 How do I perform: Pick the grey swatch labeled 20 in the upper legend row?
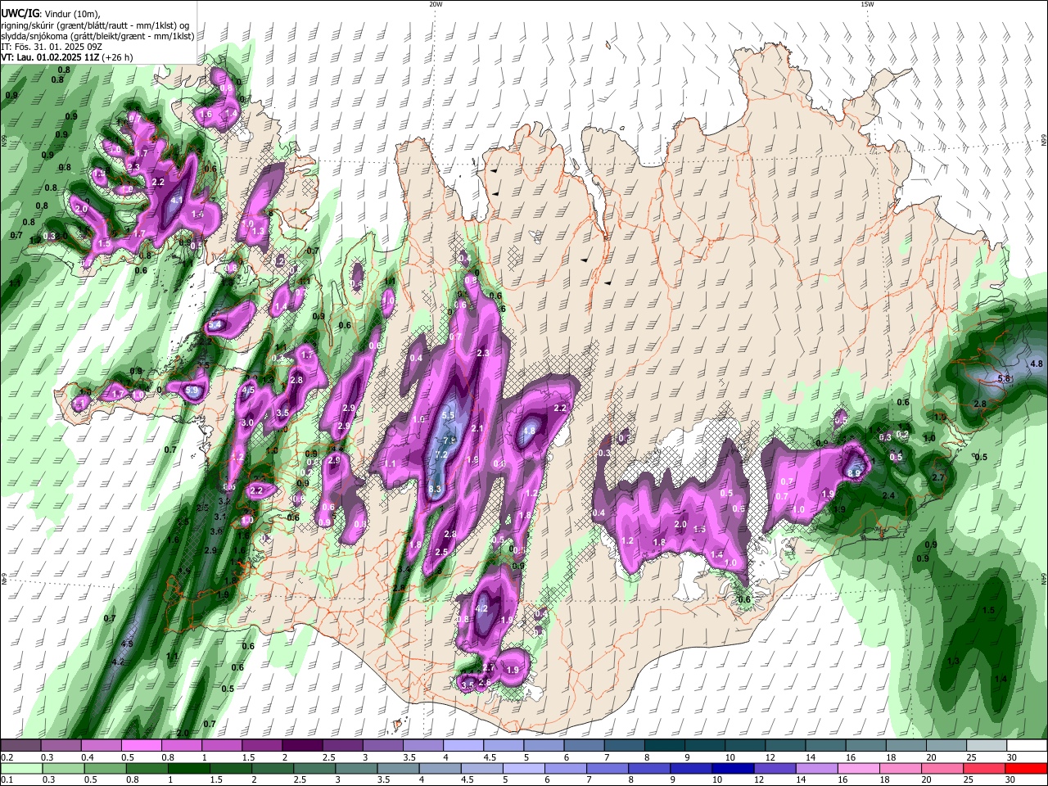tap(947, 746)
